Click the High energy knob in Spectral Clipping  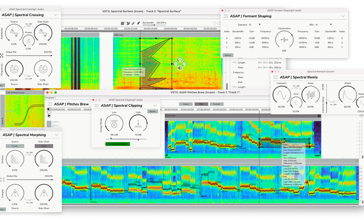click(x=138, y=123)
